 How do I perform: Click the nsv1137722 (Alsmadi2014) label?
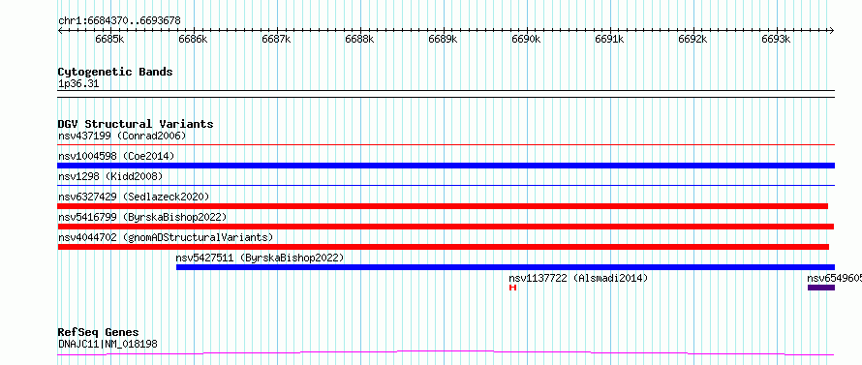click(x=578, y=278)
